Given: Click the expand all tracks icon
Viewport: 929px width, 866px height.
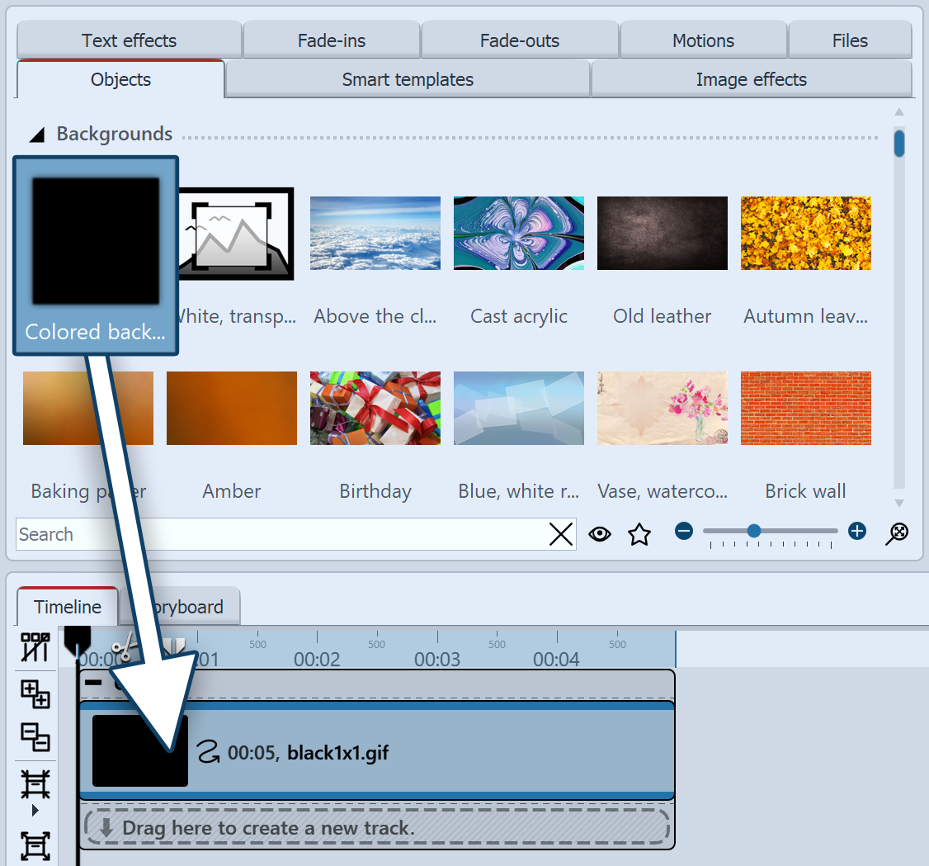Looking at the screenshot, I should 35,695.
